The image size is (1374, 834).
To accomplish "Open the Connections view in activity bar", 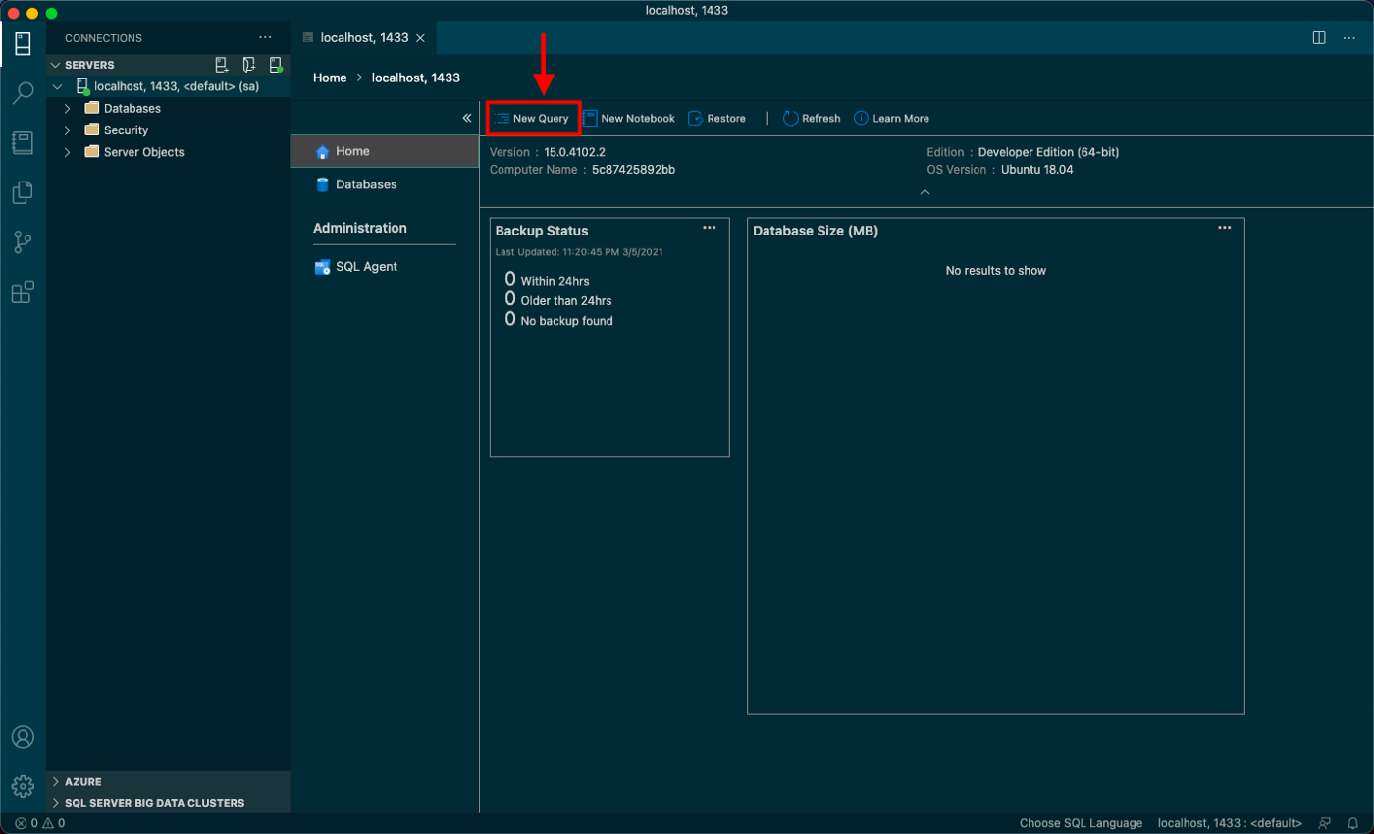I will tap(23, 43).
